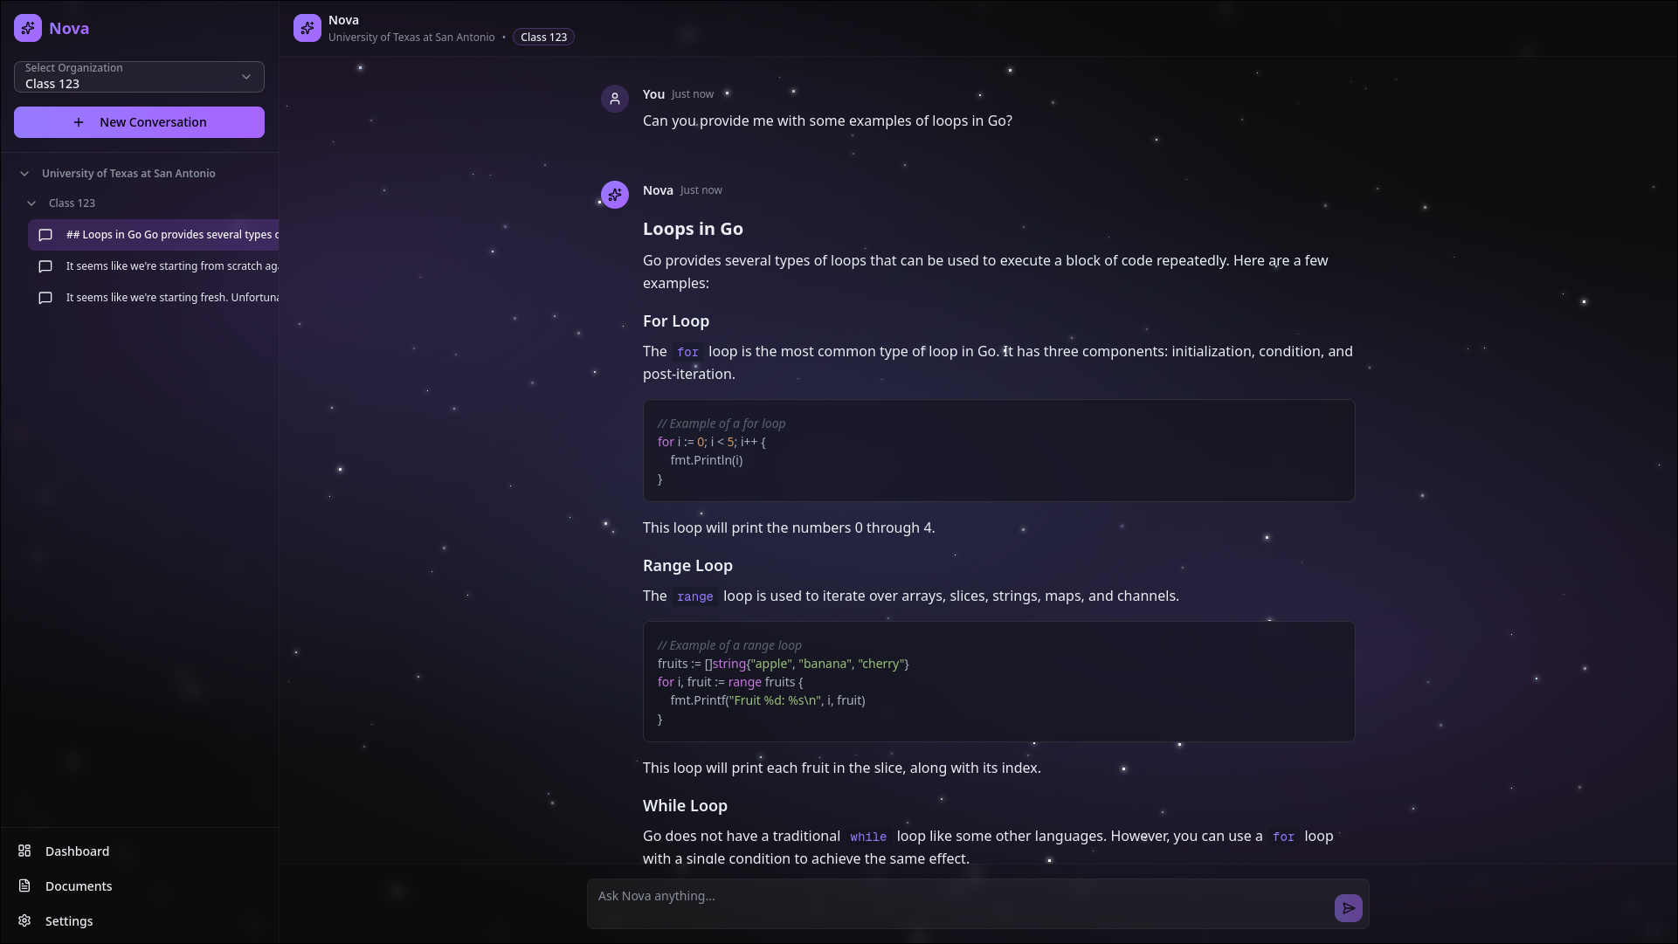Click Nova's avatar icon in the reply

615,195
